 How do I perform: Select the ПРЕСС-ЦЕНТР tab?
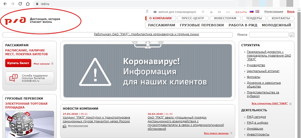[x=193, y=18]
